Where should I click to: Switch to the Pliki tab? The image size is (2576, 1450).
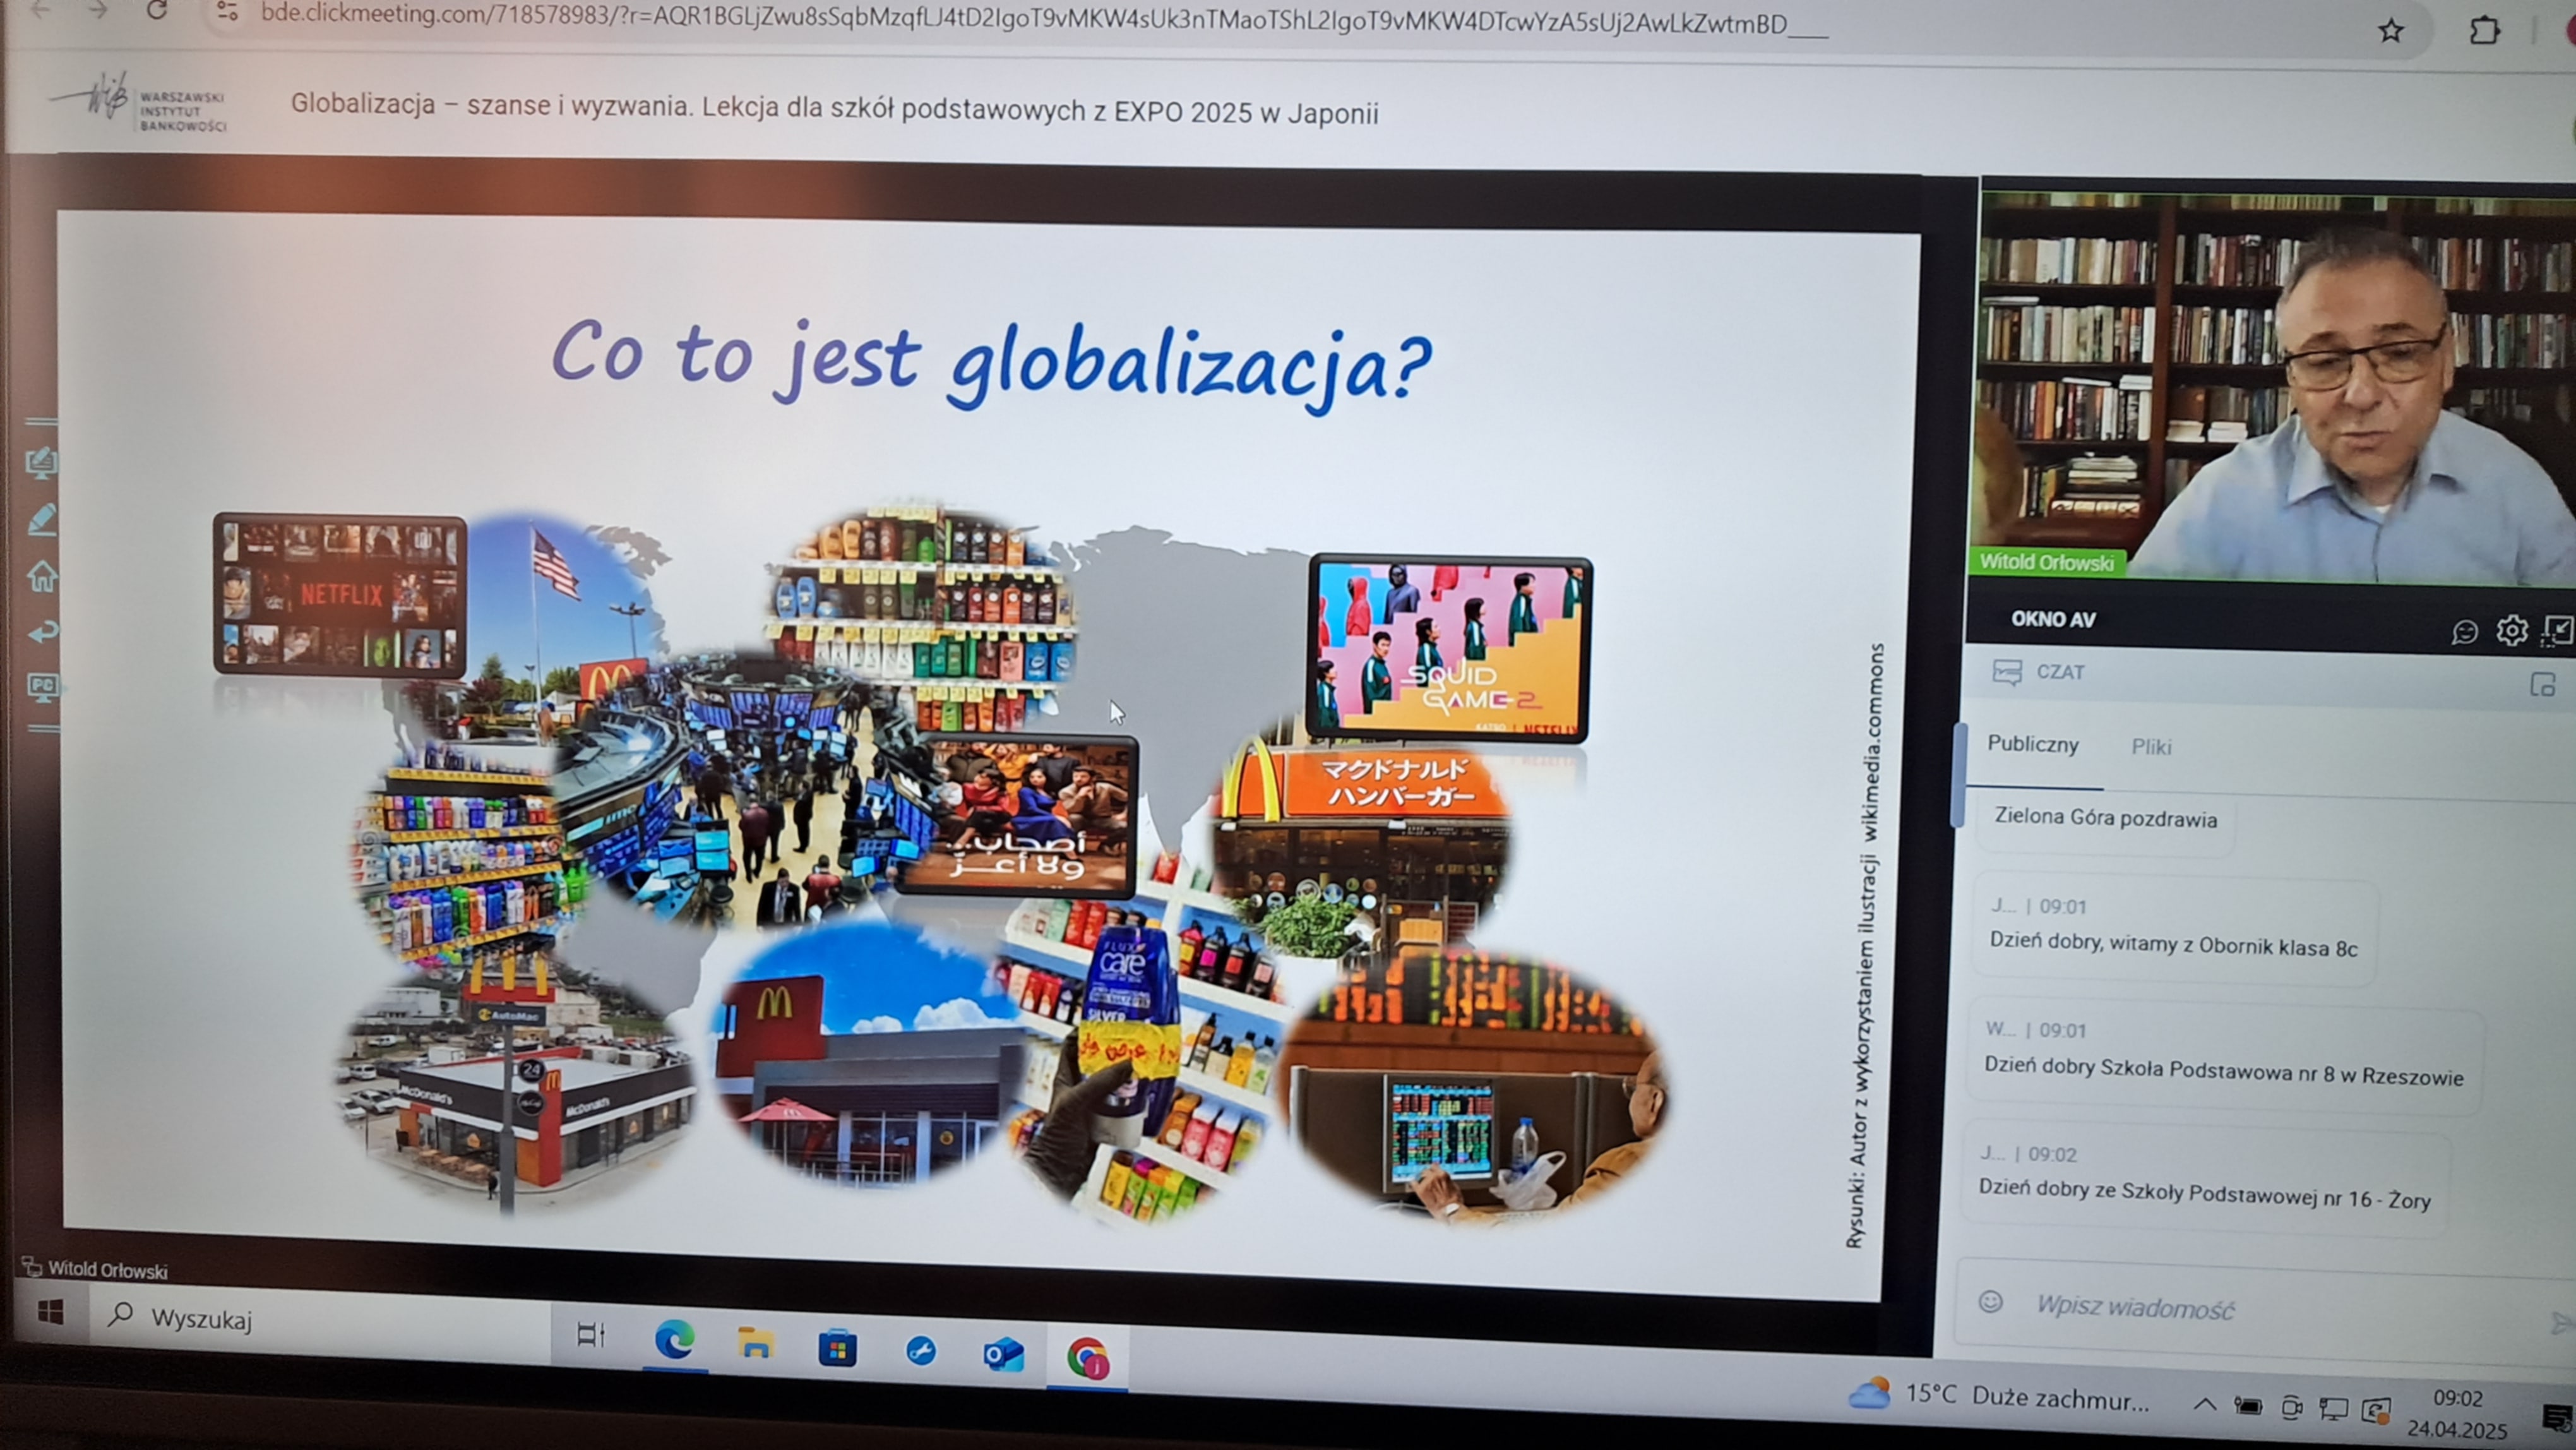click(2151, 747)
